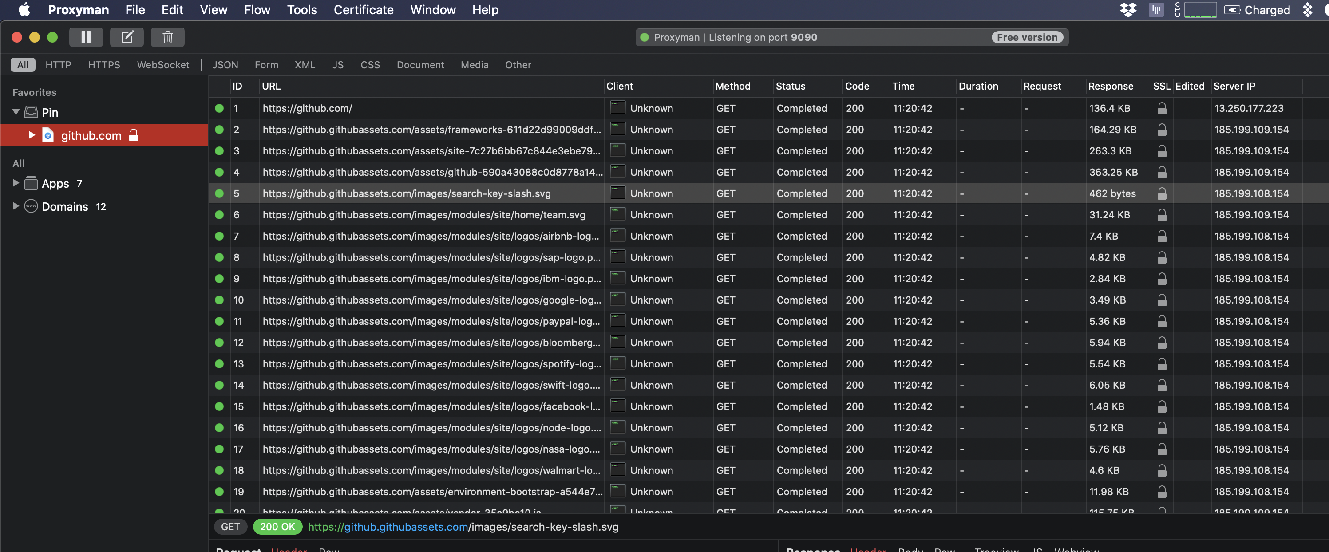
Task: Click the Free version badge
Action: (1027, 37)
